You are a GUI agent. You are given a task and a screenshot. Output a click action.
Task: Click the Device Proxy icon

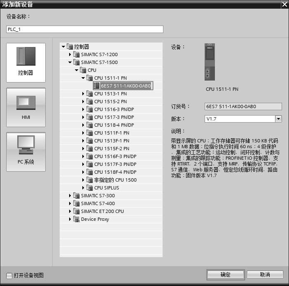77,219
